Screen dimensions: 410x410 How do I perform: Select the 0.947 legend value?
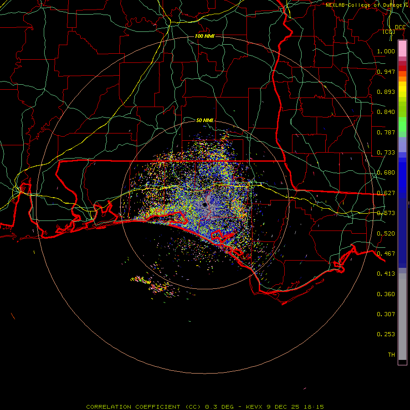pyautogui.click(x=386, y=72)
